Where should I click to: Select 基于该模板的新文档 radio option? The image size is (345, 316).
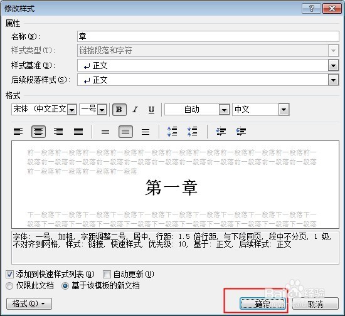[65, 286]
